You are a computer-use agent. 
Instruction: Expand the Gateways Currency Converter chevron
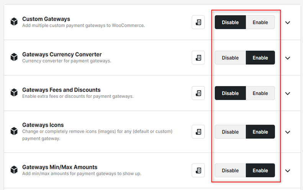click(x=288, y=58)
